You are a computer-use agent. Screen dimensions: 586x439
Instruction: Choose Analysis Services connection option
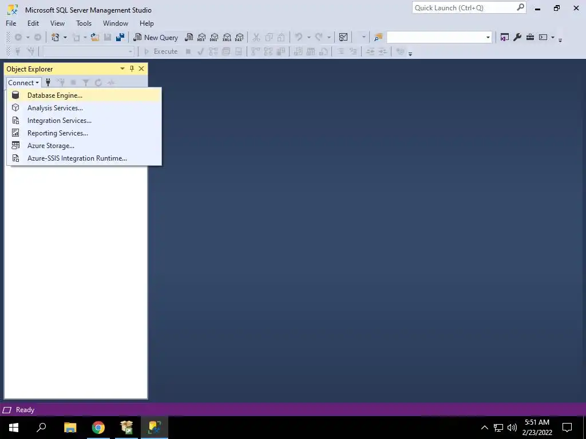coord(85,108)
